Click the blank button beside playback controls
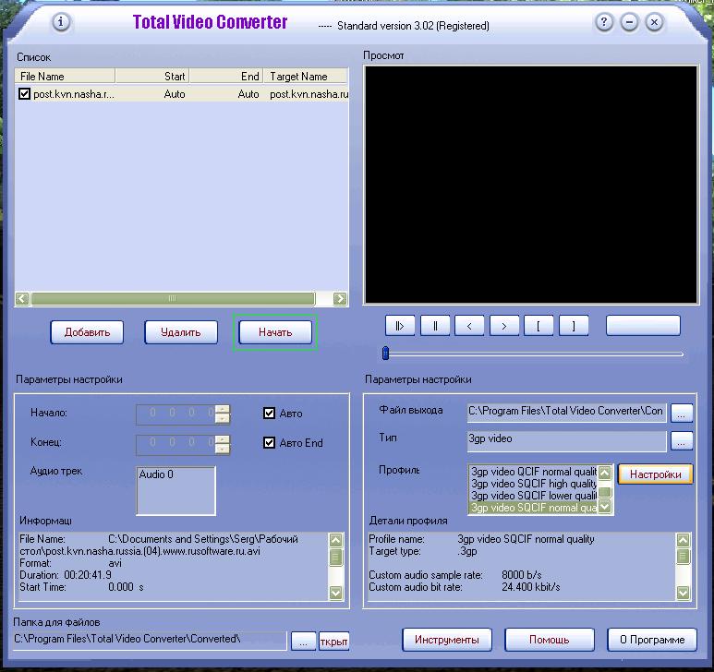This screenshot has height=672, width=714. coord(643,326)
